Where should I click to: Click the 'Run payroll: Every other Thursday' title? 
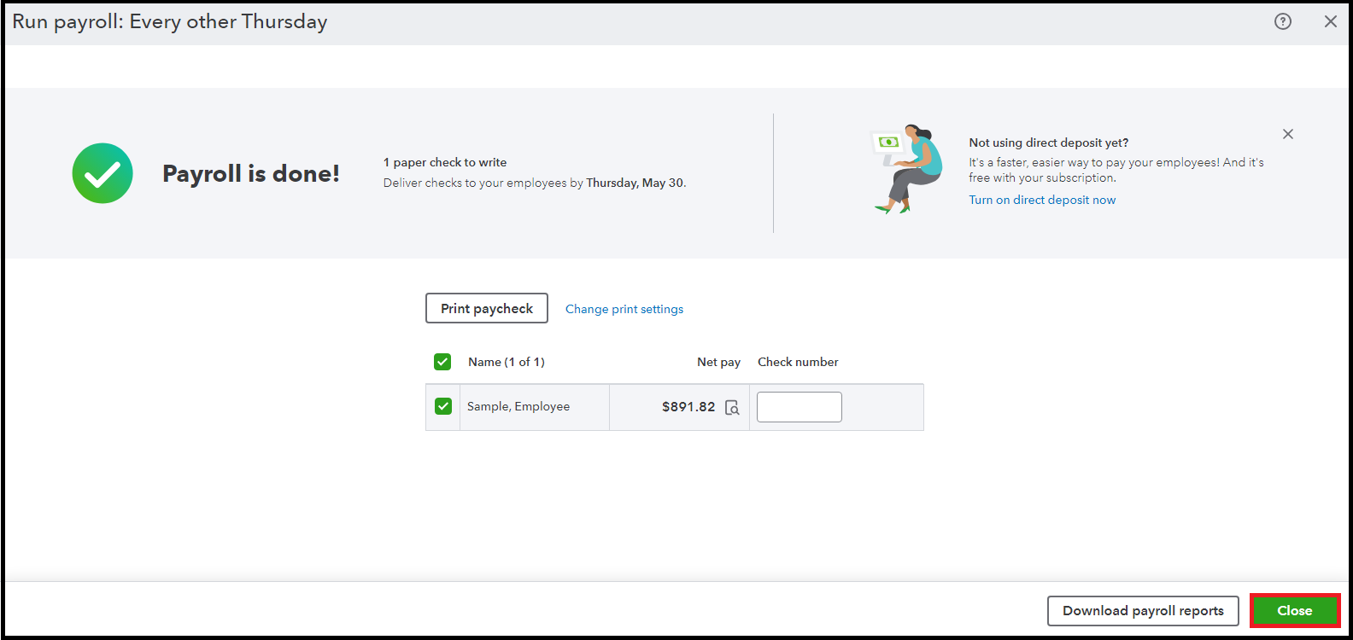(x=170, y=22)
